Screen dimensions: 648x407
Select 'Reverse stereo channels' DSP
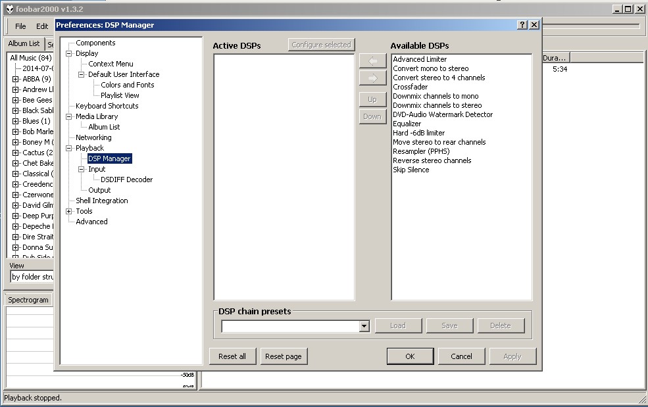point(432,160)
